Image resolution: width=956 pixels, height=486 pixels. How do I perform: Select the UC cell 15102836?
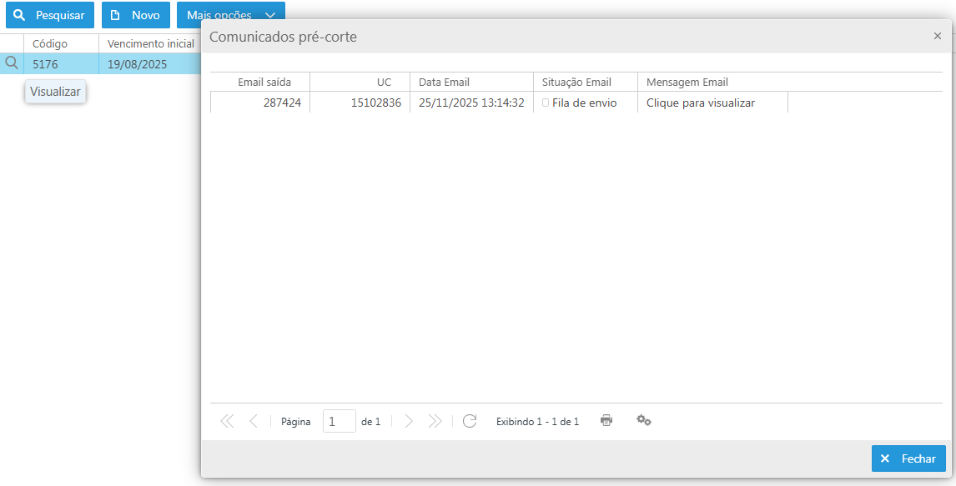(375, 103)
